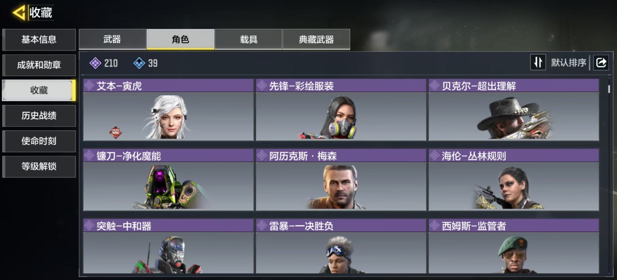The height and width of the screenshot is (280, 617).
Task: Go to 历史战绩 page
Action: [x=39, y=115]
